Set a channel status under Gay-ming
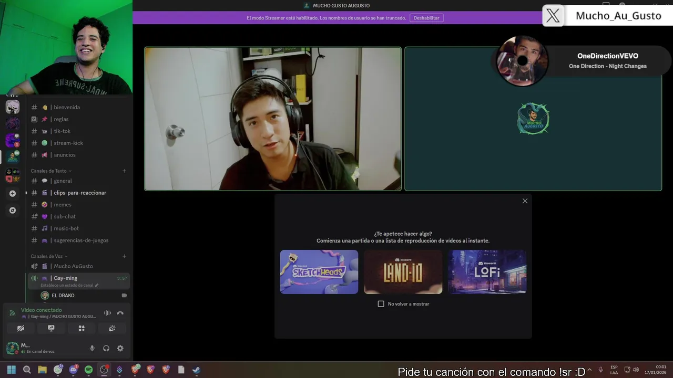673x378 pixels. [x=69, y=286]
